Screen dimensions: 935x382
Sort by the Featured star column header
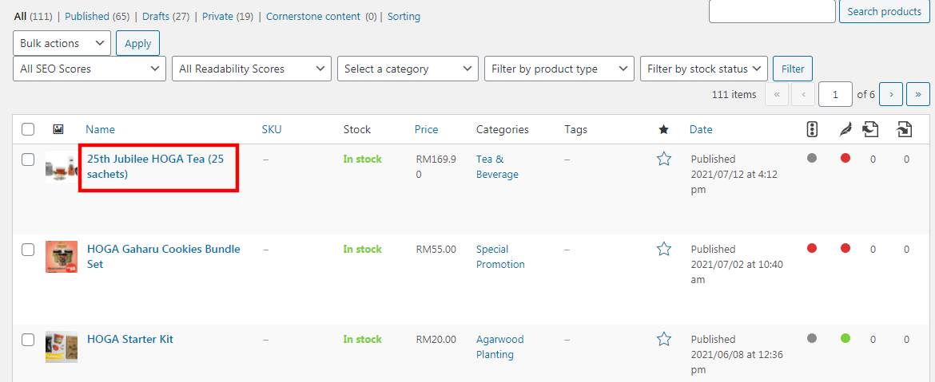pos(663,129)
